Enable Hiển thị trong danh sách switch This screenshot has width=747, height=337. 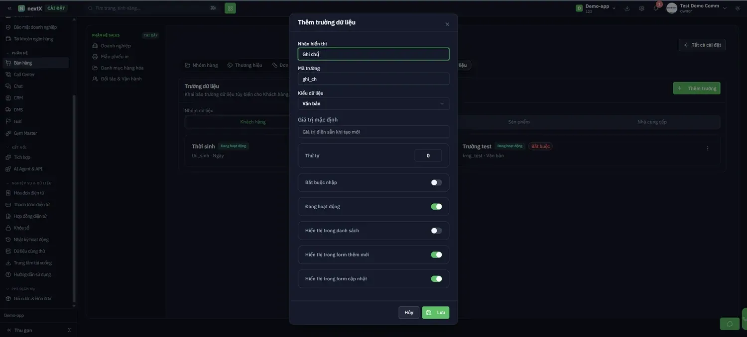(x=436, y=231)
